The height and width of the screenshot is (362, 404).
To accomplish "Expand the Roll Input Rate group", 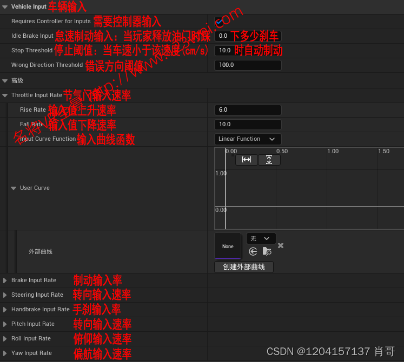I will tap(5, 339).
